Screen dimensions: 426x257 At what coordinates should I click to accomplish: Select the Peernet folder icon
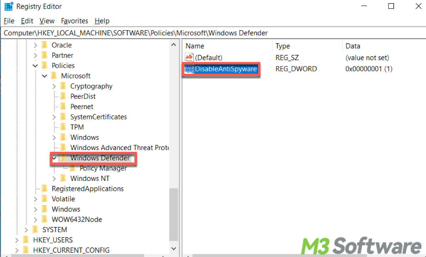point(63,107)
